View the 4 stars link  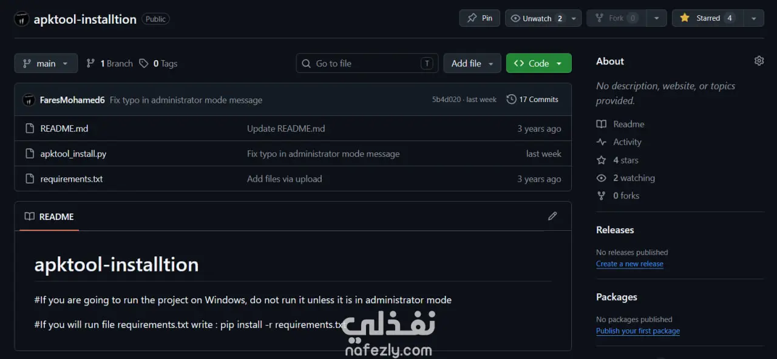tap(617, 160)
